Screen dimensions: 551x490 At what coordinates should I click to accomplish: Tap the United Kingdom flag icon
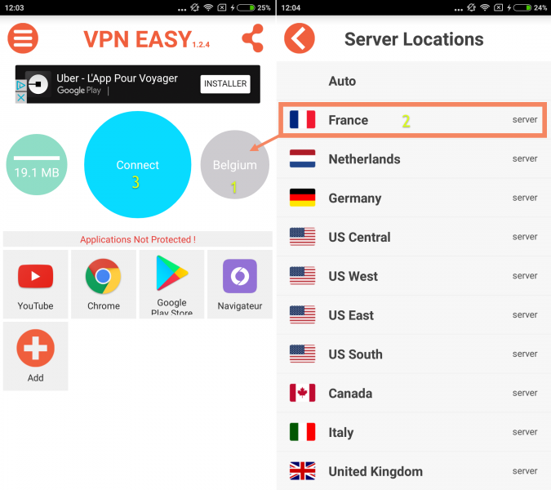coord(302,470)
